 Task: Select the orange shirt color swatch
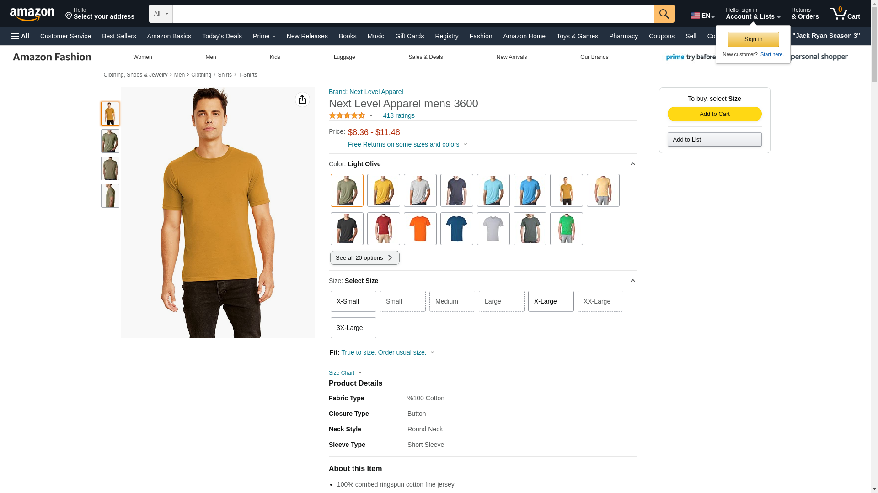420,229
